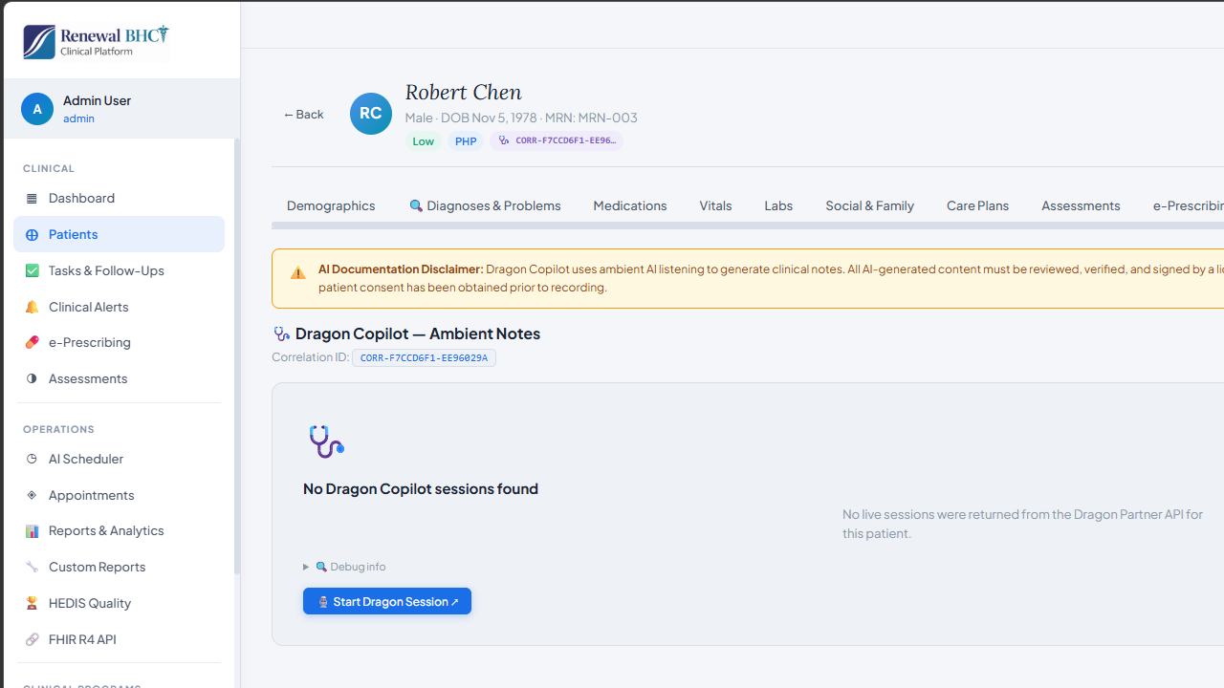Screen dimensions: 1224x688
Task: Click the magnifier icon on Diagnoses & Problems tab
Action: 416,205
